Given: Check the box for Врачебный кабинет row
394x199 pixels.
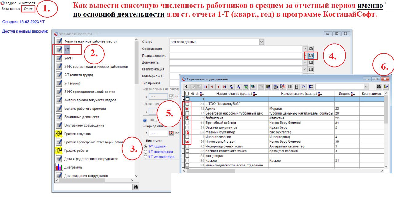Looking at the screenshot, I should (x=187, y=123).
